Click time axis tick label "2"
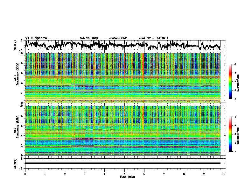 [x=65, y=174]
